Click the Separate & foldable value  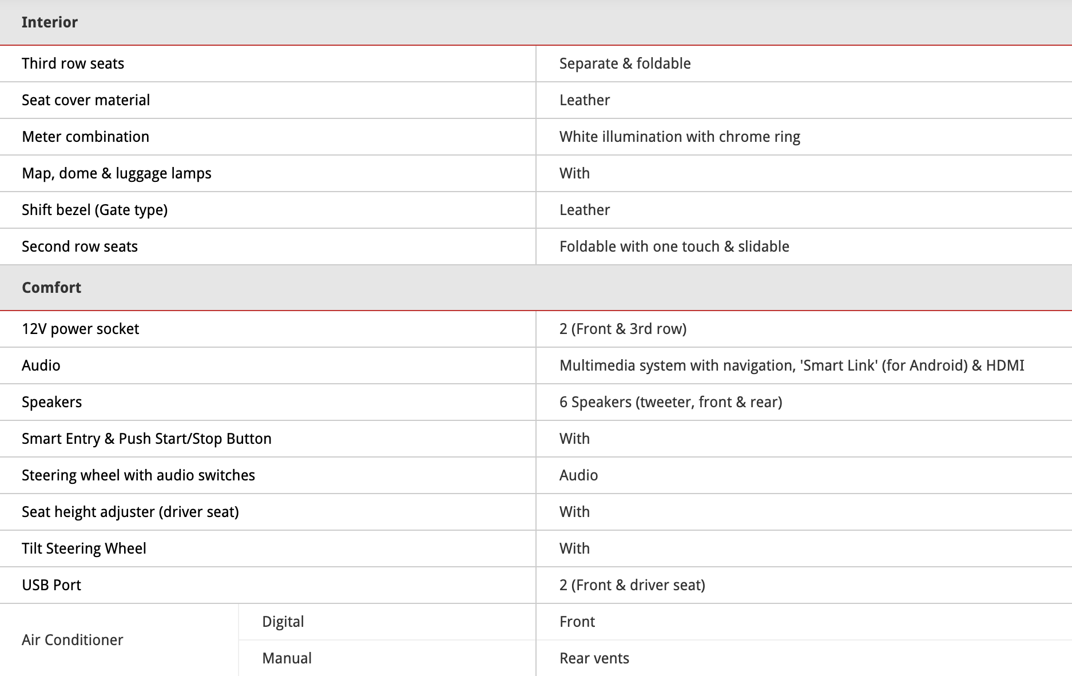click(625, 63)
